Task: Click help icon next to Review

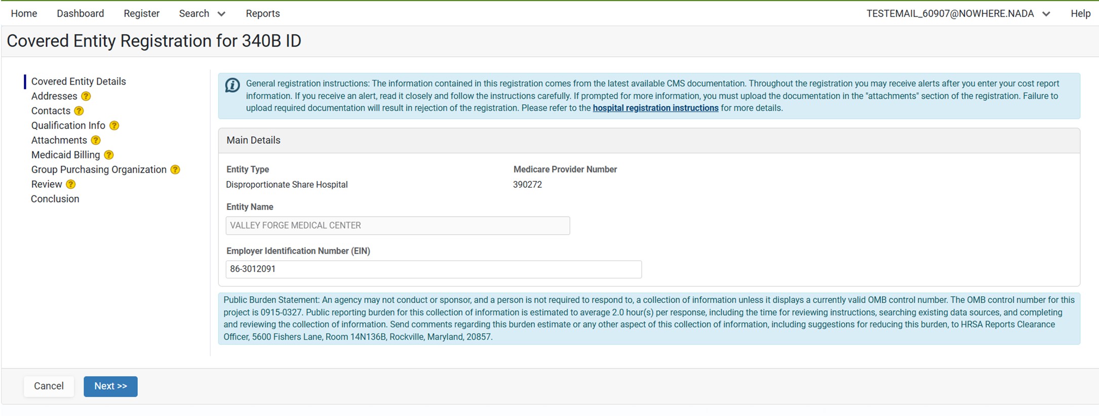Action: (71, 184)
